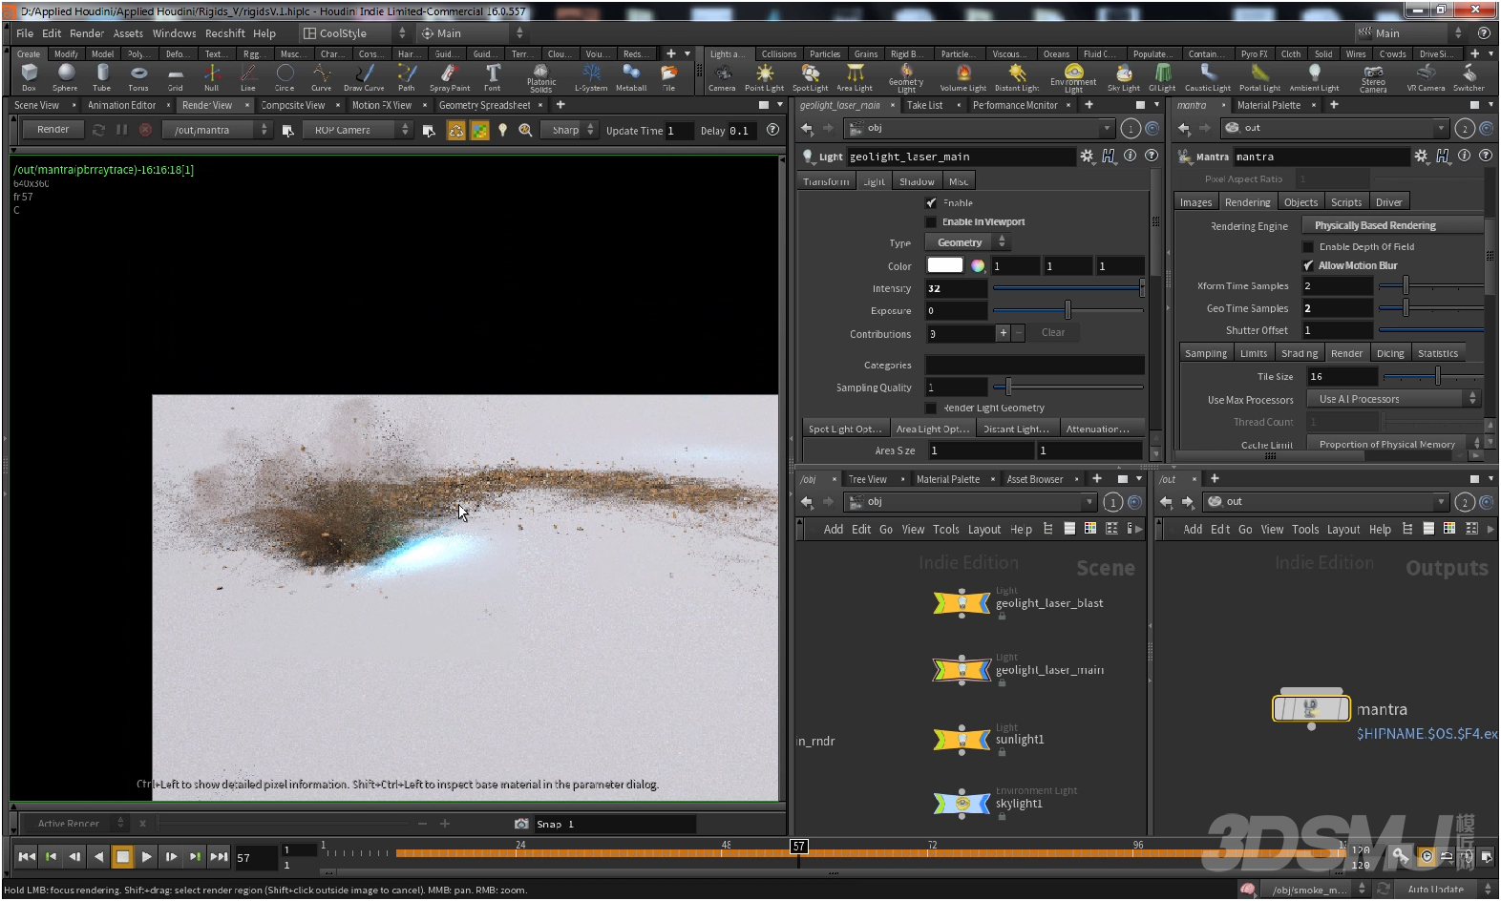
Task: Switch to the Shadow tab
Action: (x=917, y=181)
